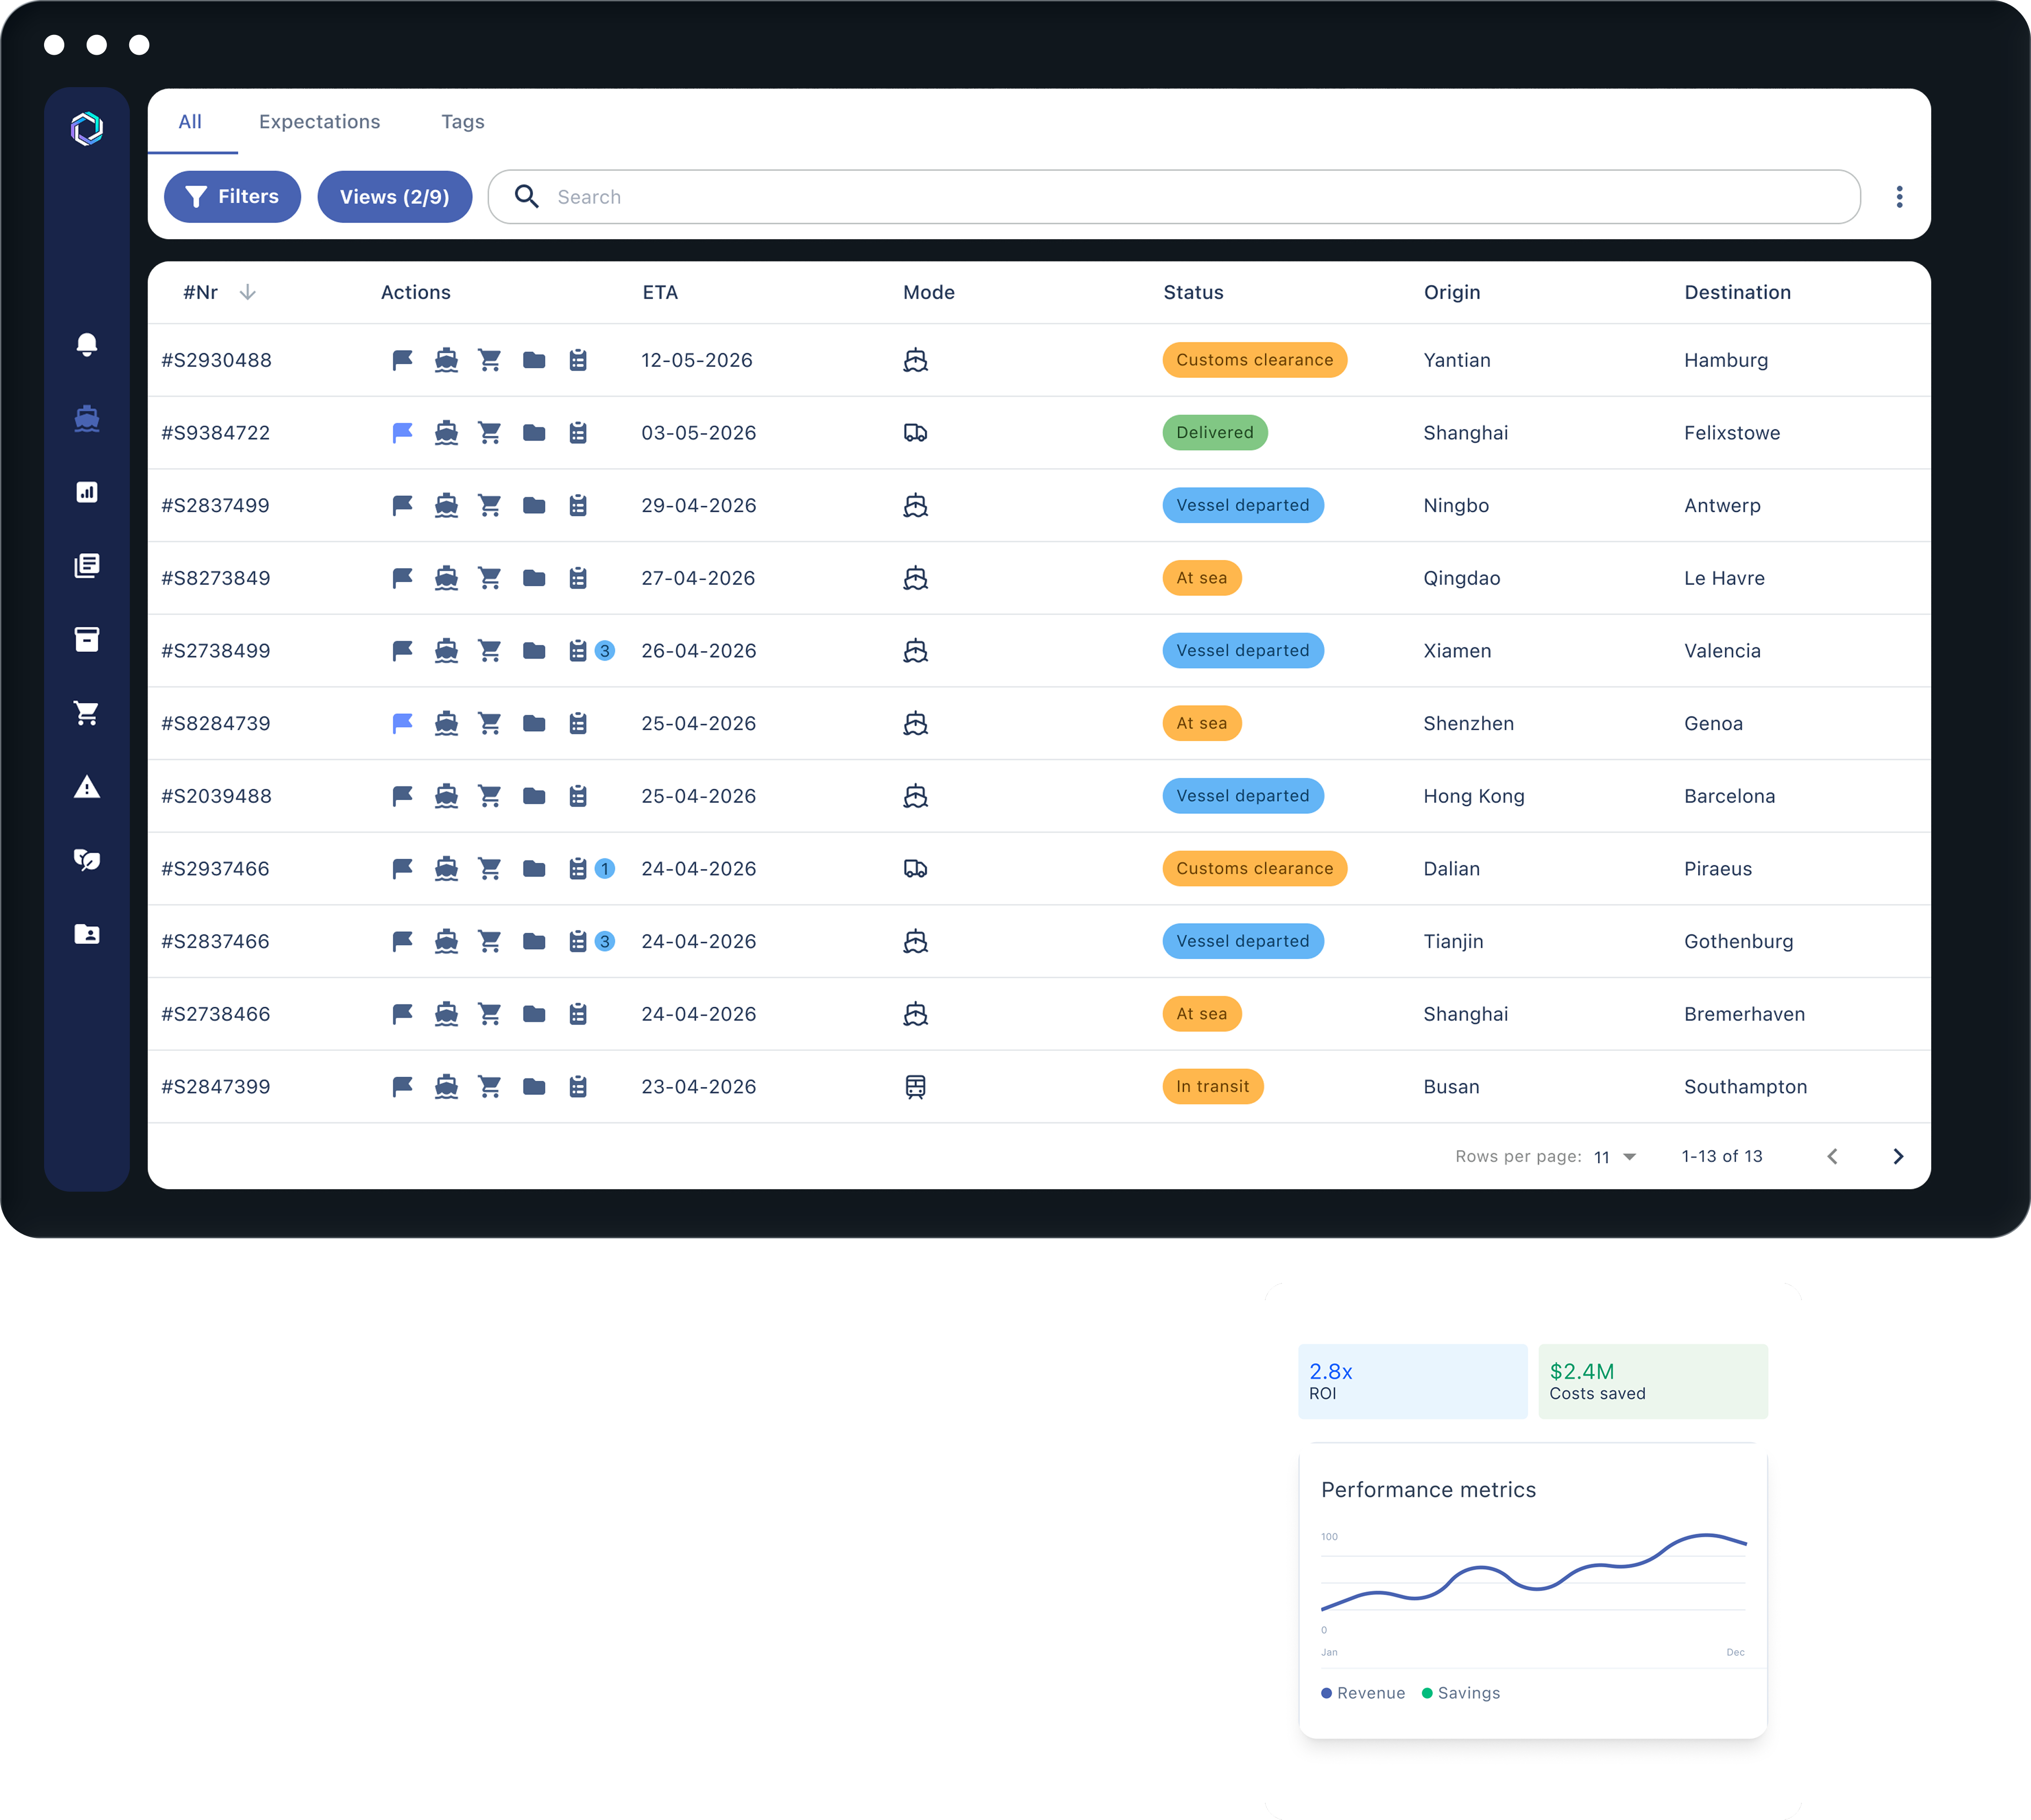The image size is (2031, 1820).
Task: Open the sustainability leaf icon in sidebar
Action: (87, 860)
